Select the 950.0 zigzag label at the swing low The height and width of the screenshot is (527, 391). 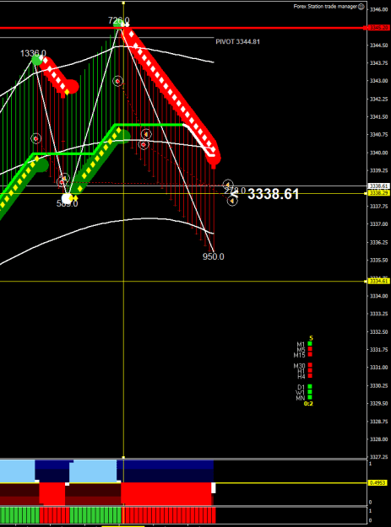pos(213,256)
